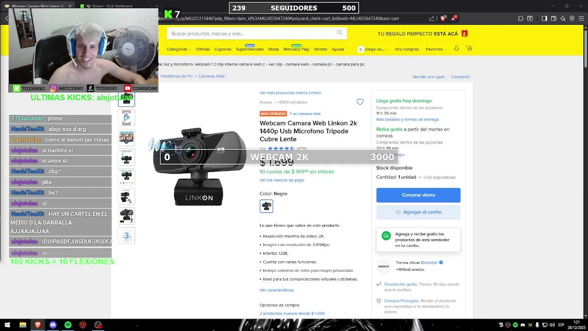The width and height of the screenshot is (588, 331).
Task: Go to Mis compras
Action: coord(407,49)
